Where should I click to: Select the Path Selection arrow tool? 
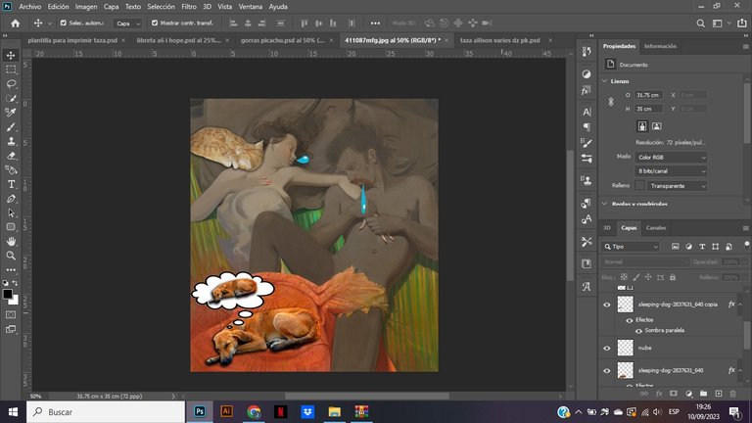[11, 212]
